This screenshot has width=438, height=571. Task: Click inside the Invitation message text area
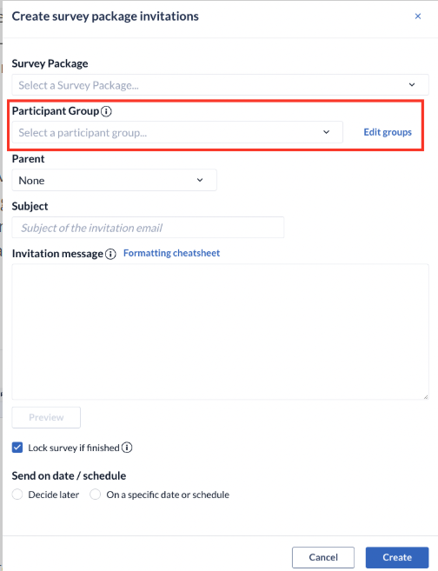click(x=220, y=332)
